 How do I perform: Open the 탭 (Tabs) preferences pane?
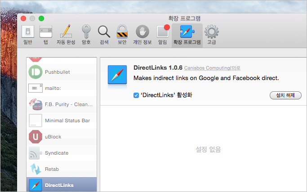(x=45, y=35)
